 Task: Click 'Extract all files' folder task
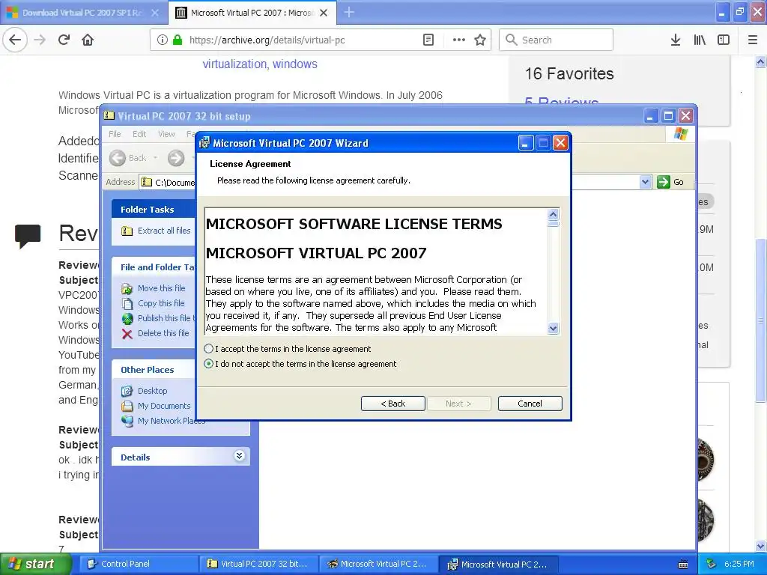click(x=164, y=231)
